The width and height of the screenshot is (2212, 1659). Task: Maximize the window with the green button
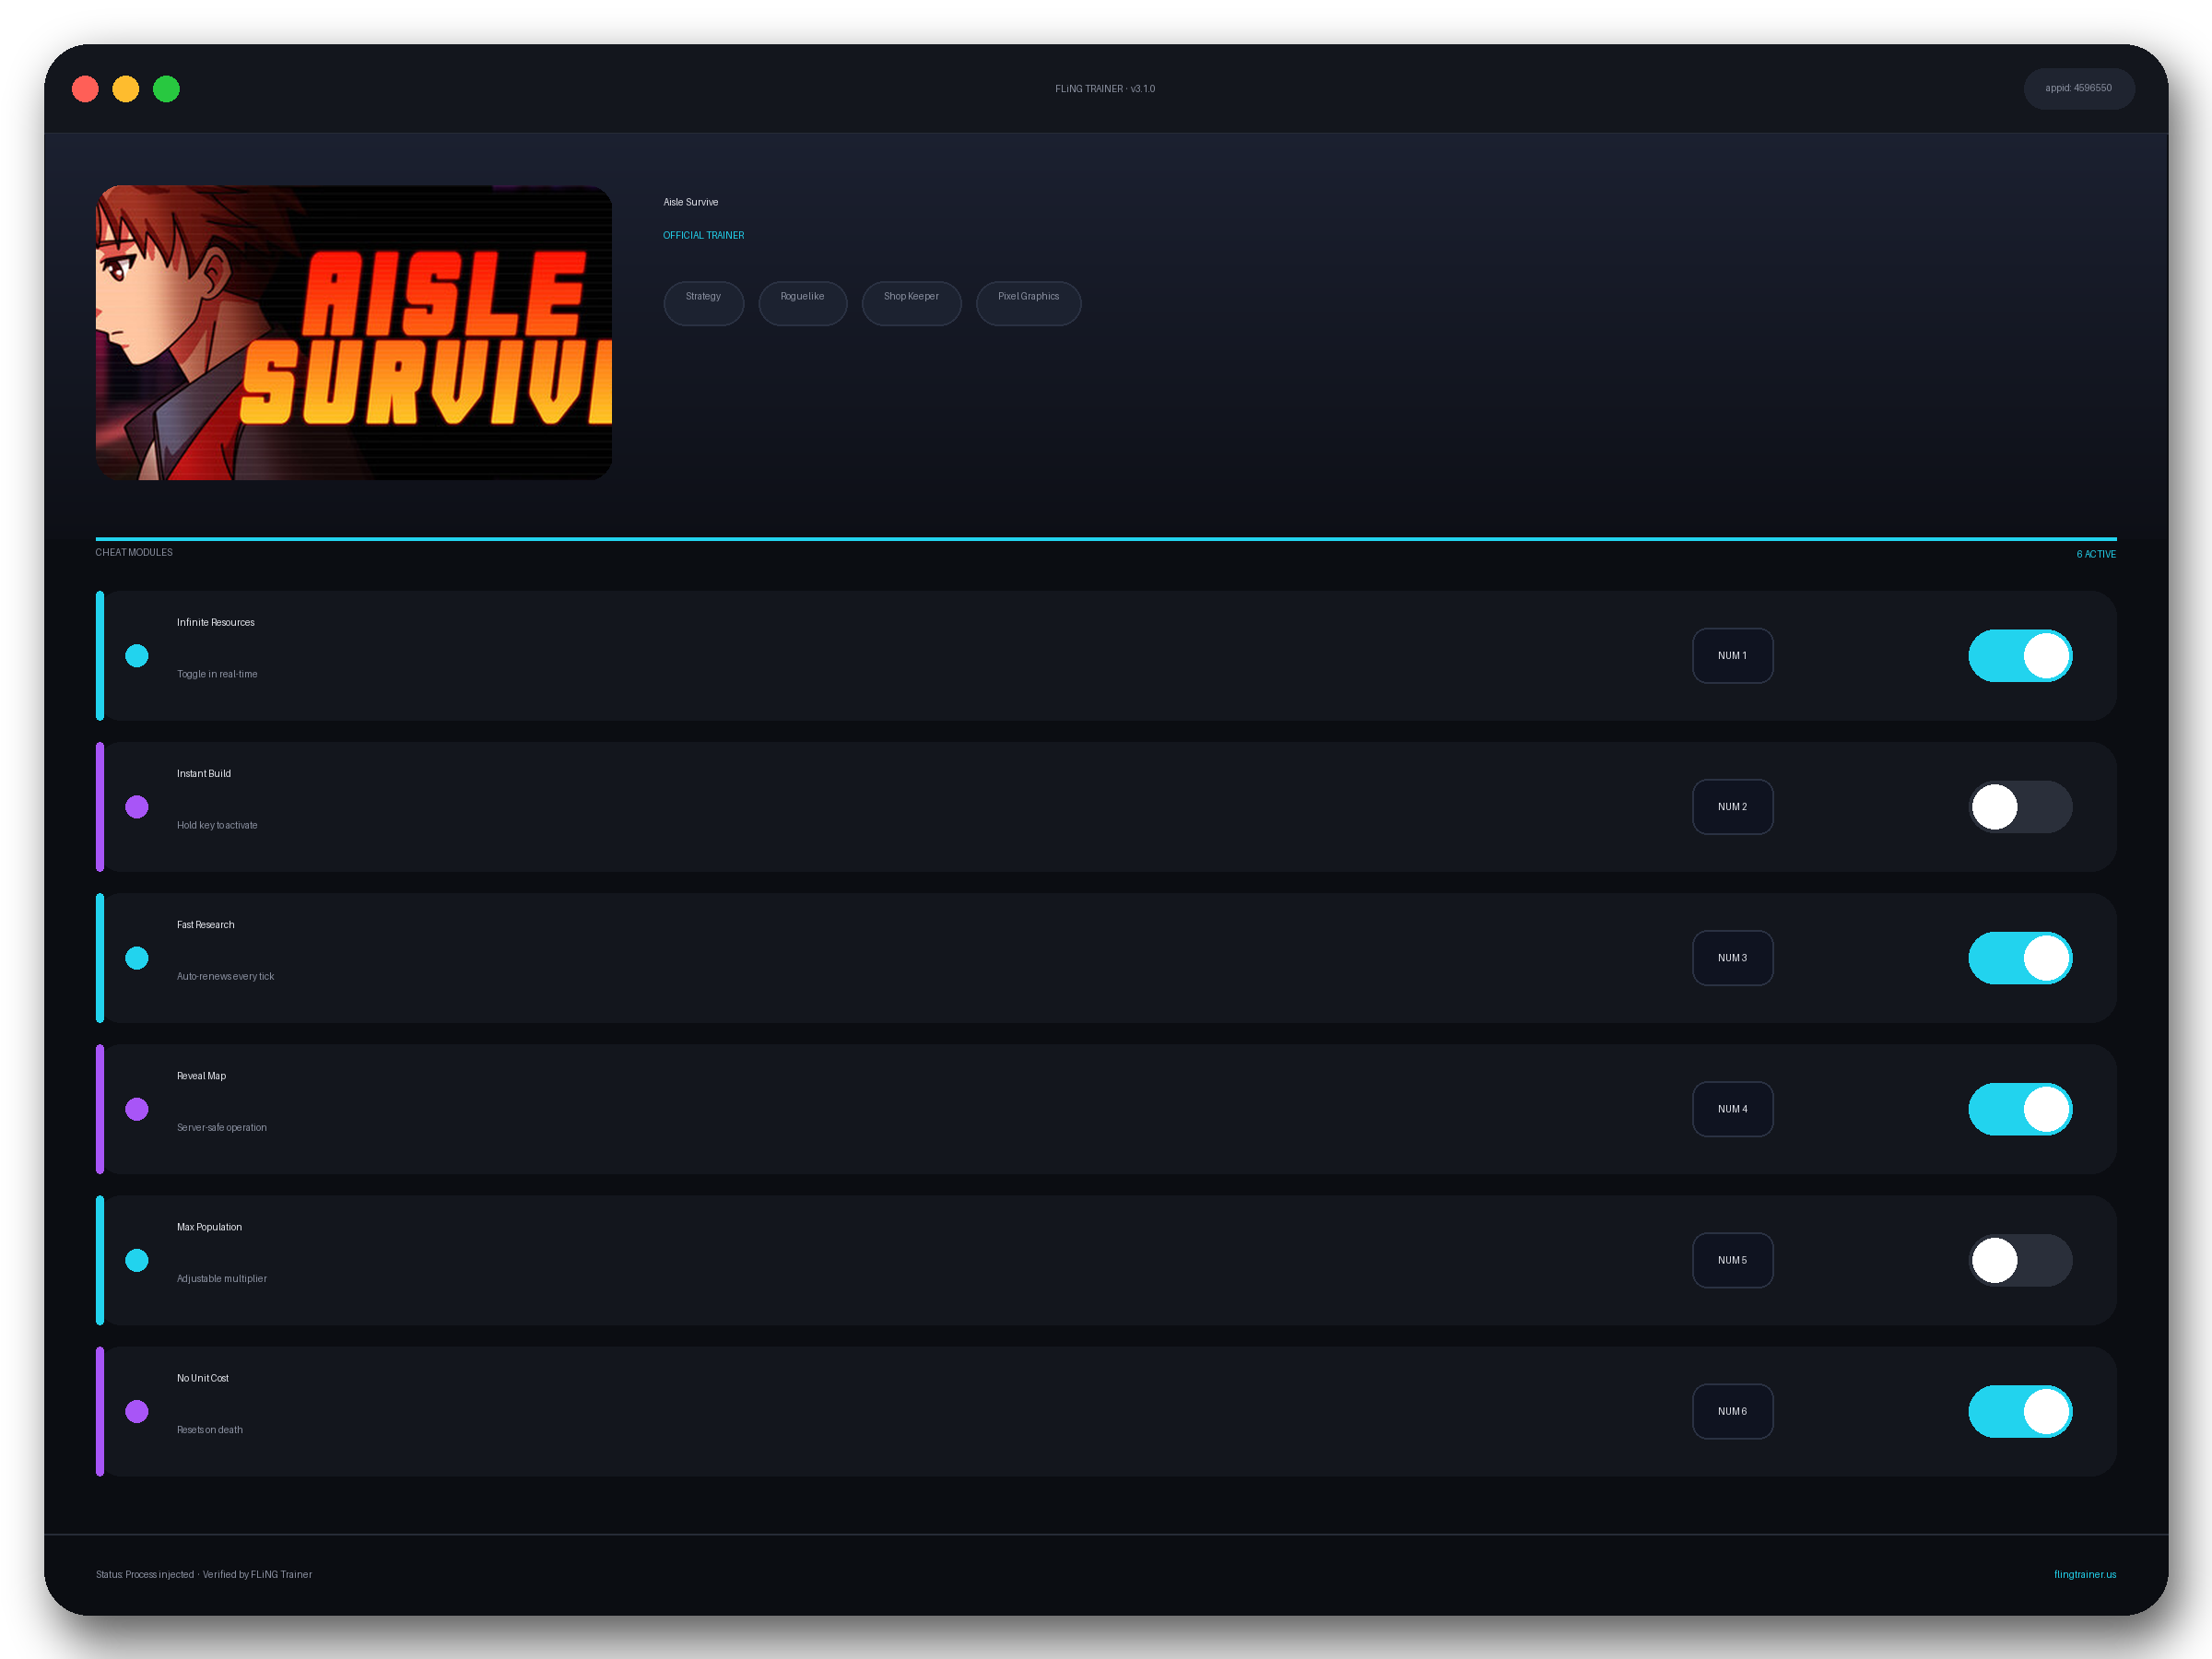(x=166, y=89)
